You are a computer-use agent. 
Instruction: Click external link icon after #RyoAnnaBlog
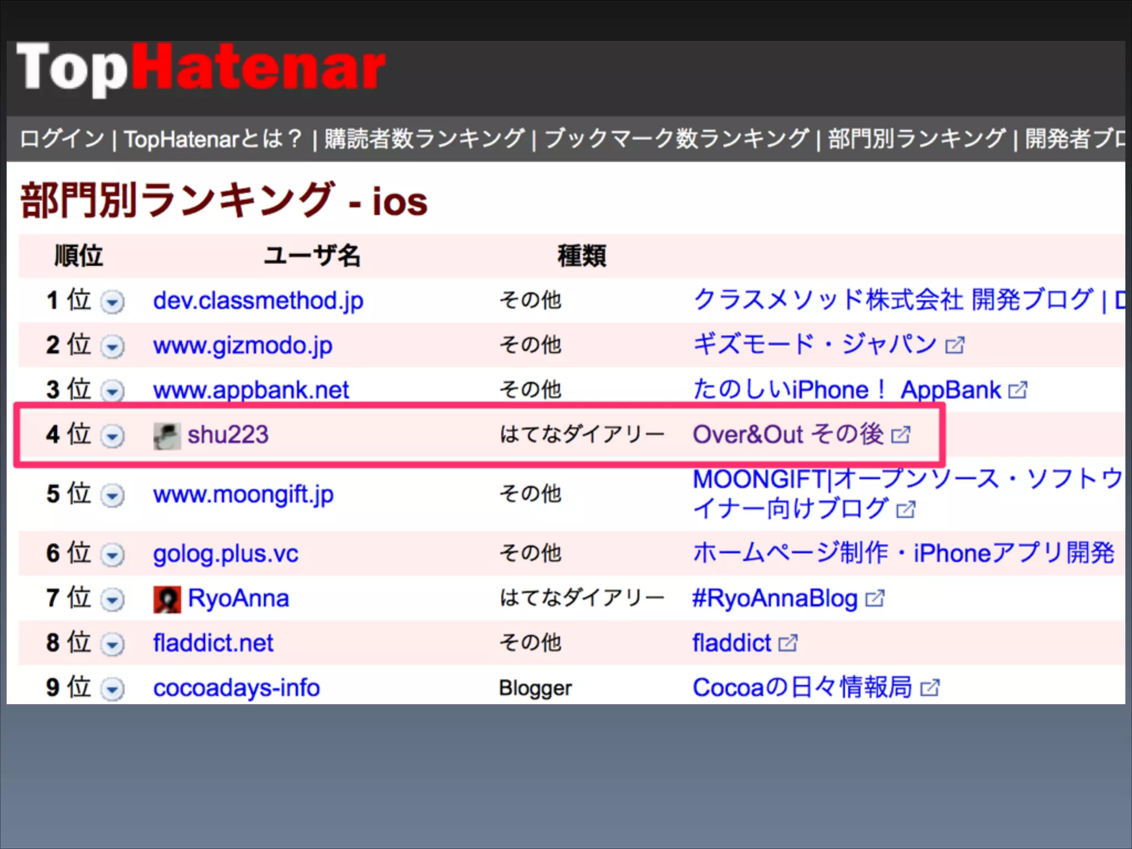pyautogui.click(x=875, y=599)
